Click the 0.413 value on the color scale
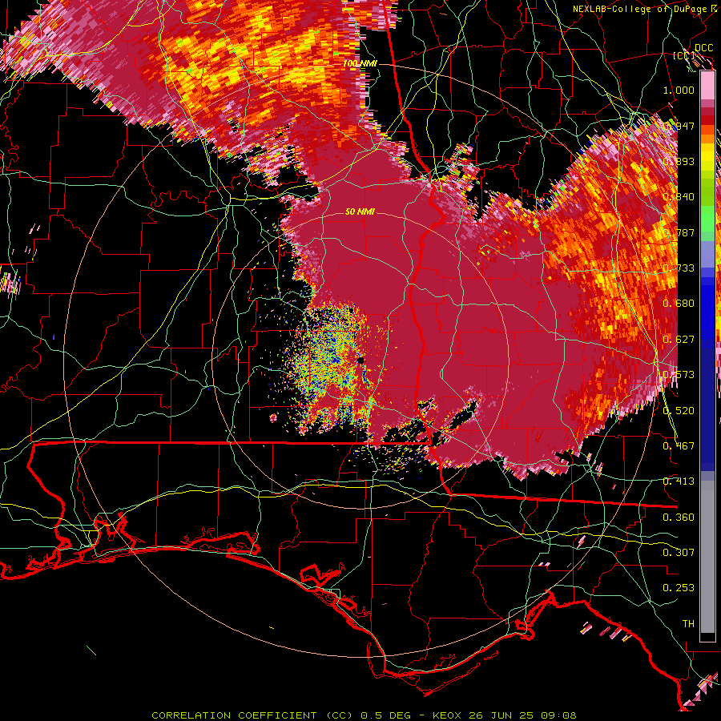 click(679, 481)
